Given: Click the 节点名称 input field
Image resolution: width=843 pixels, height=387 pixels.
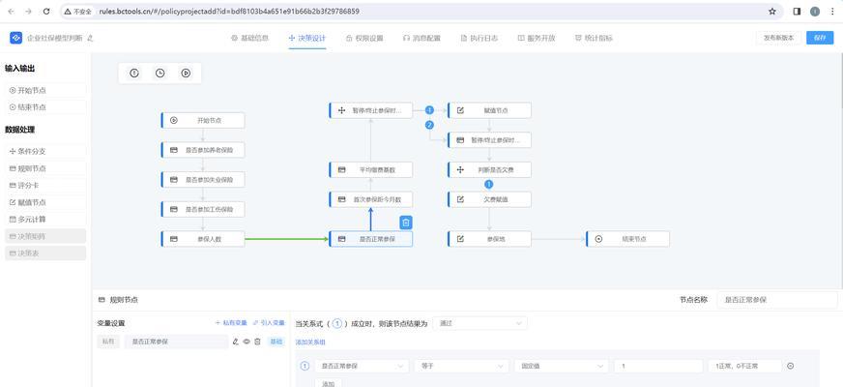Looking at the screenshot, I should [x=777, y=300].
